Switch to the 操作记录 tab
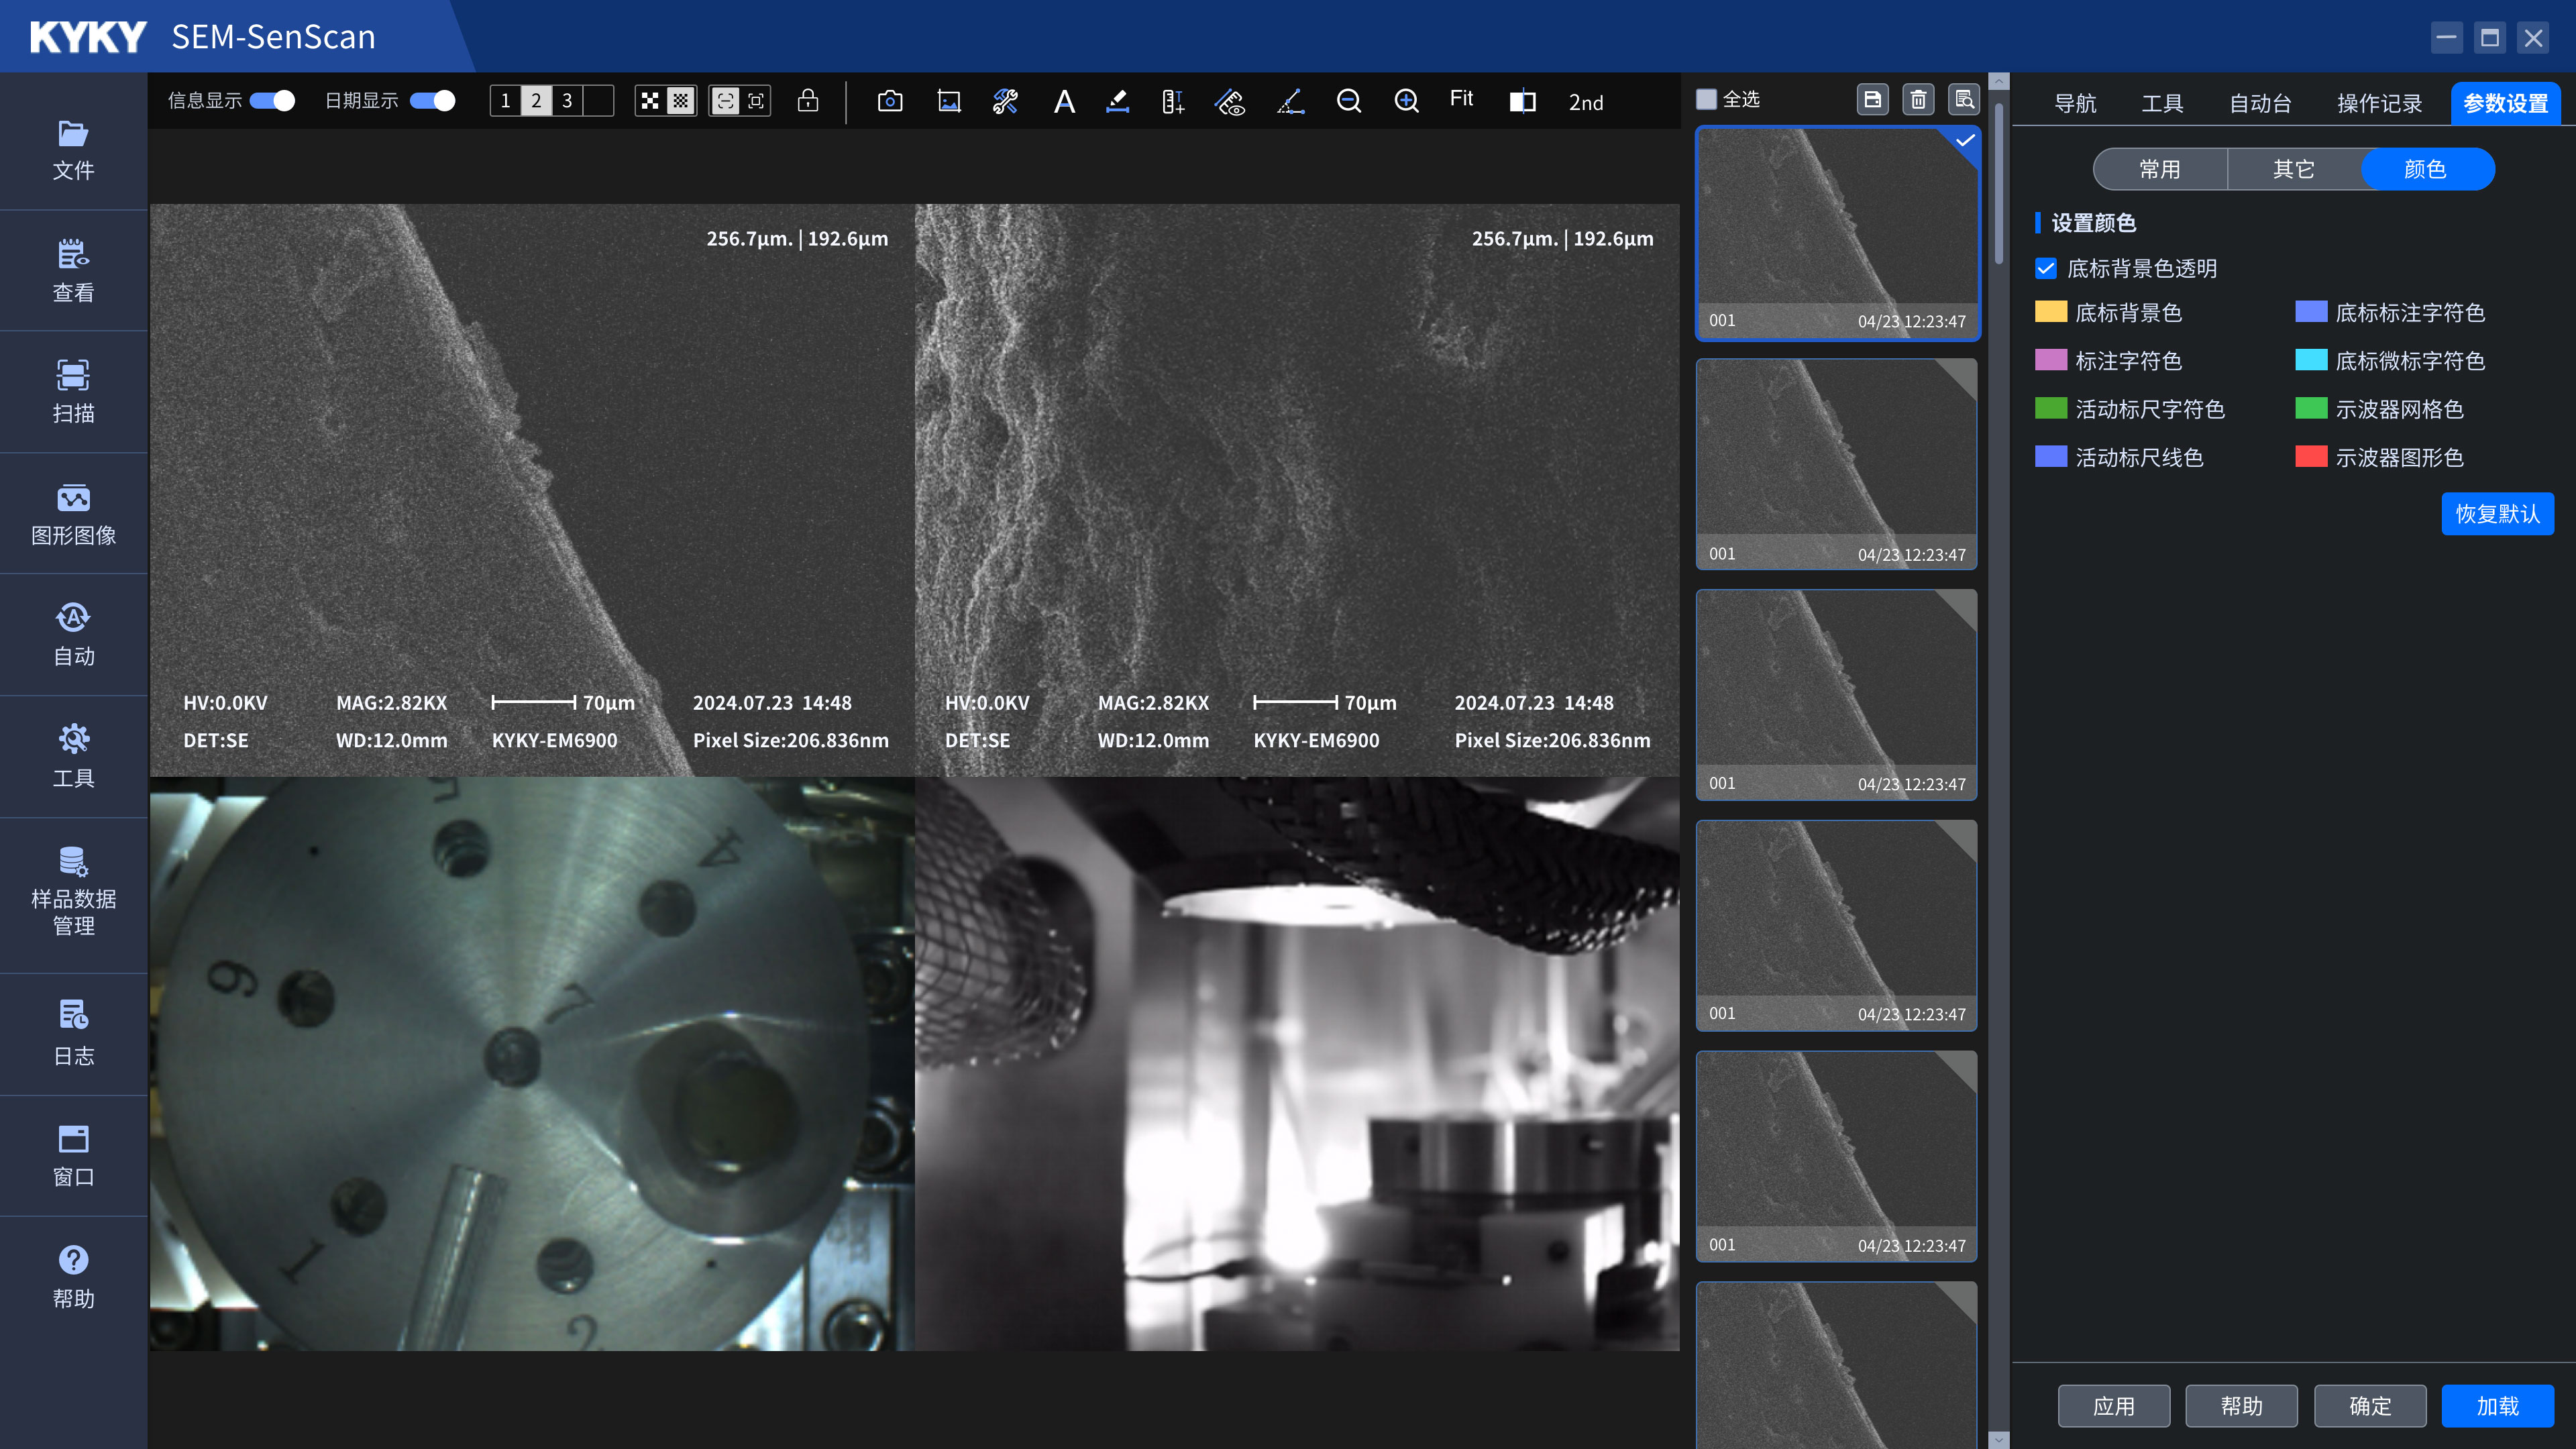This screenshot has width=2576, height=1449. point(2379,103)
